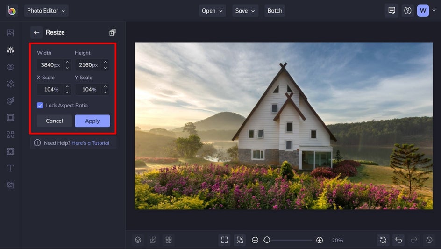The width and height of the screenshot is (441, 249).
Task: Increase X-Scale with the up arrow
Action: tap(67, 86)
